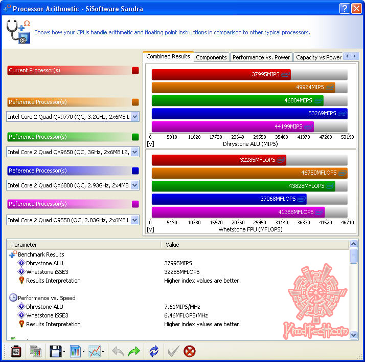This screenshot has height=362, width=365.
Task: Click the Benchmark Results section icon
Action: [x=13, y=254]
